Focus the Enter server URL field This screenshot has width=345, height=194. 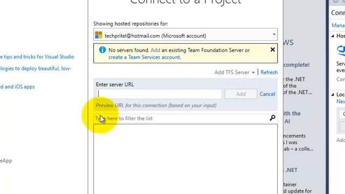(x=159, y=94)
